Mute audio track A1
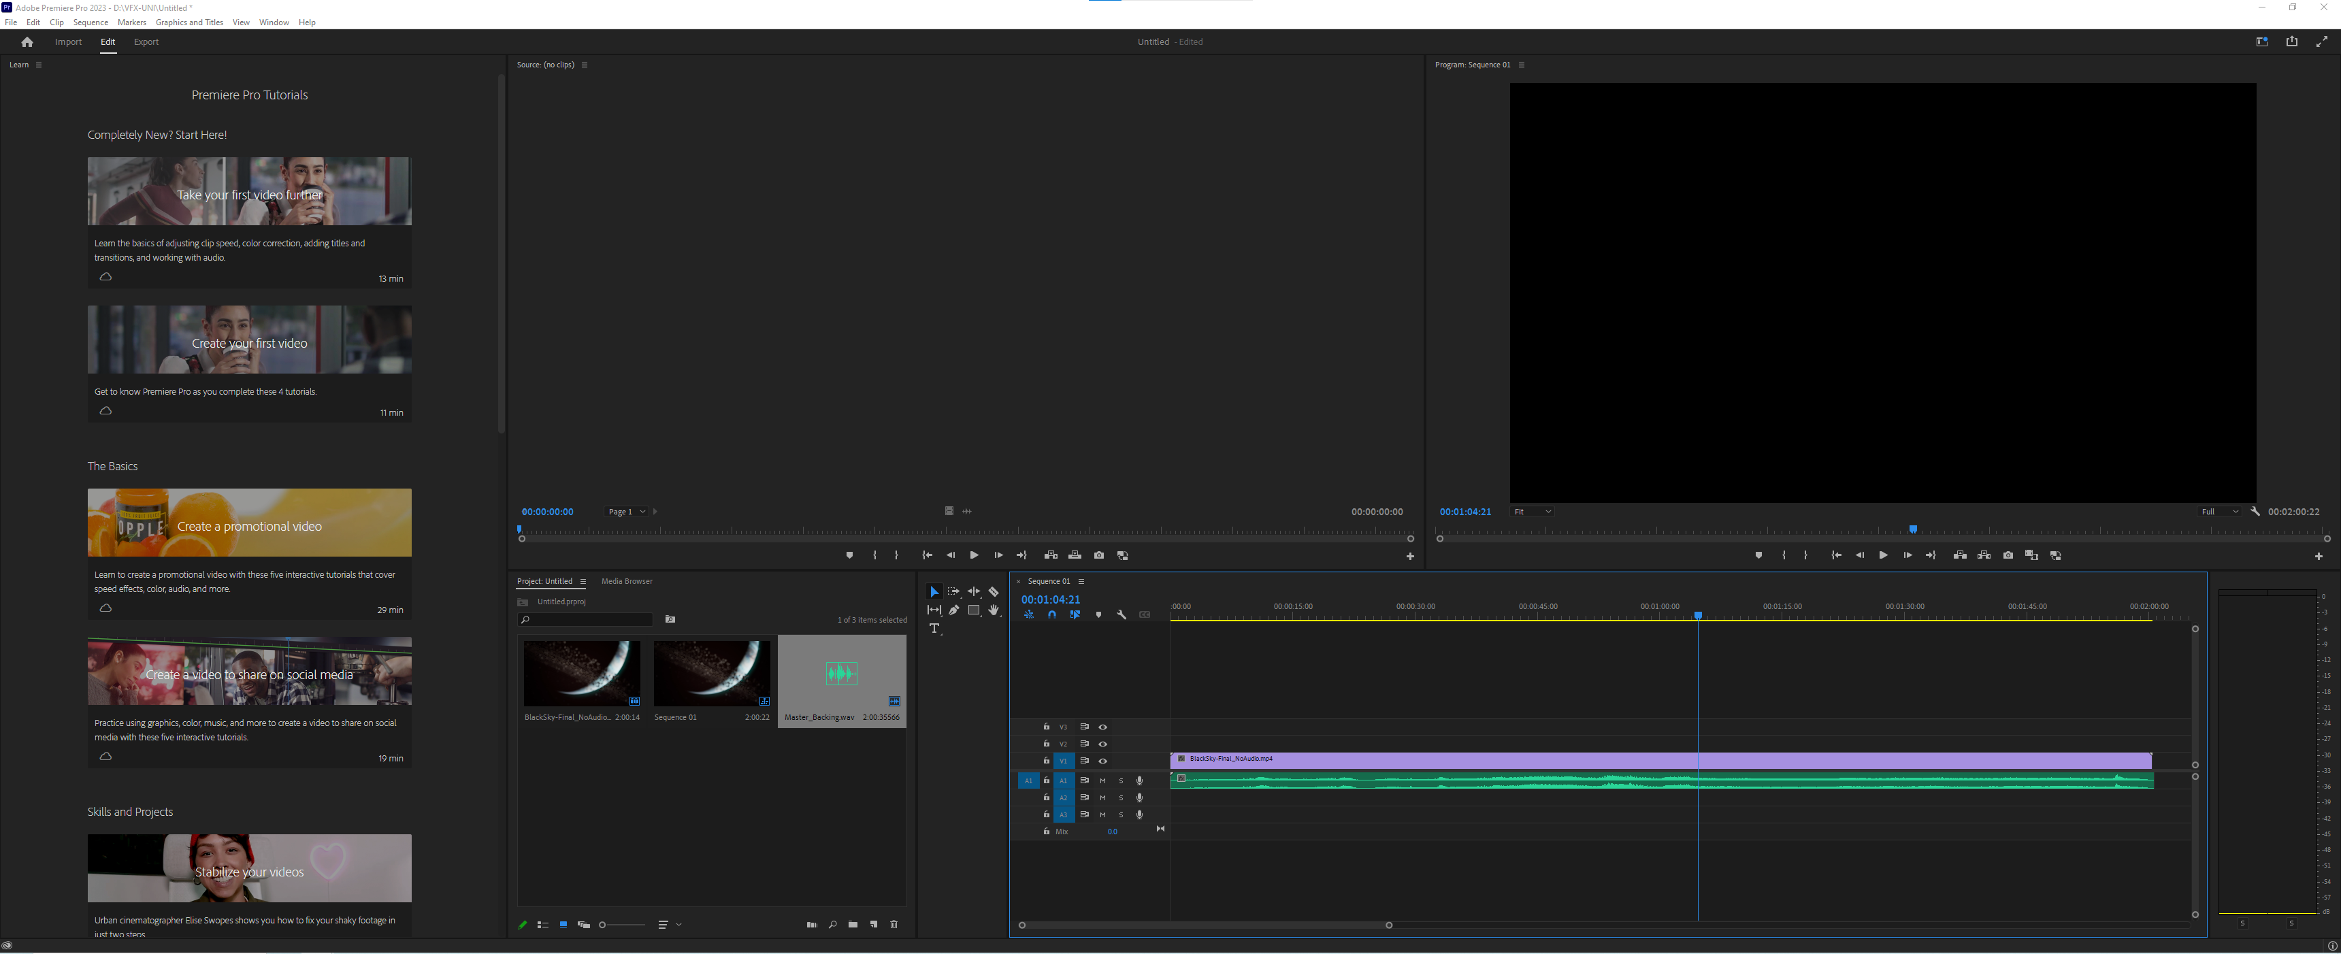 (1102, 780)
